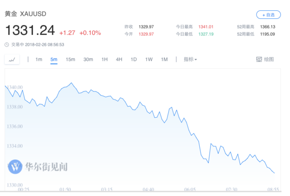This screenshot has height=196, width=290.
Task: Switch the chart to 4H interval
Action: 119,59
